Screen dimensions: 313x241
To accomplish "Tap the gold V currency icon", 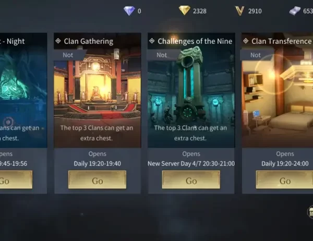I will click(239, 11).
